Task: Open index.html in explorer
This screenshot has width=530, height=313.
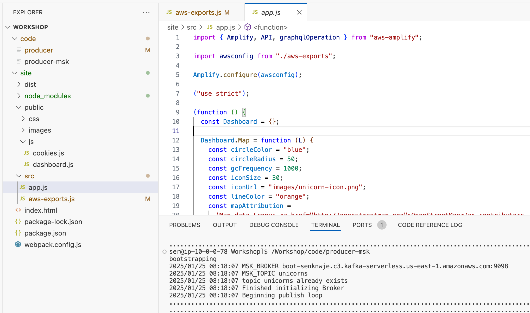Action: 41,210
